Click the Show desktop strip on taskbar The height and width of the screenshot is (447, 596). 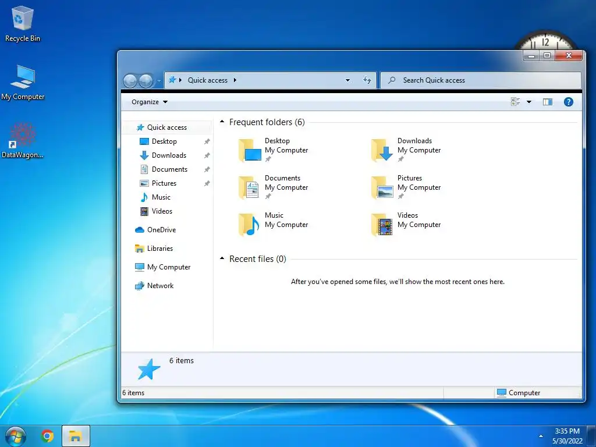(591, 436)
